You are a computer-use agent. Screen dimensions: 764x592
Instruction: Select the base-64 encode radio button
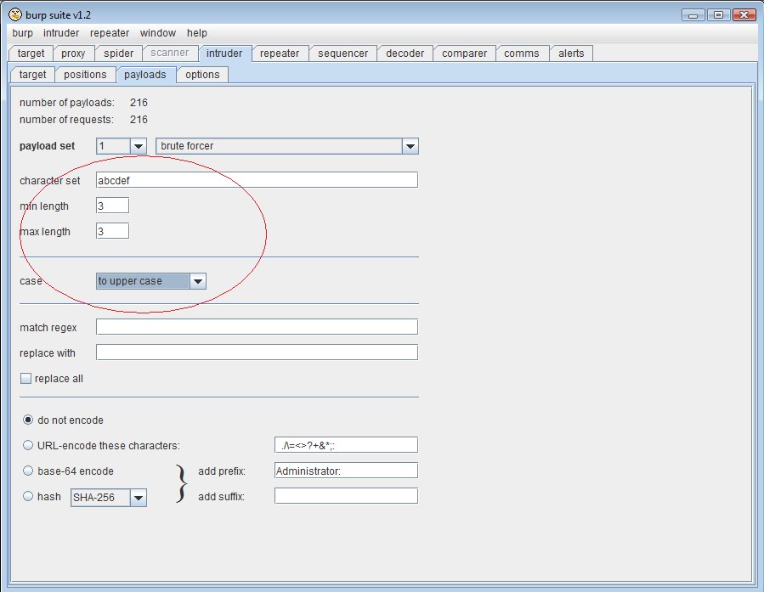tap(28, 471)
